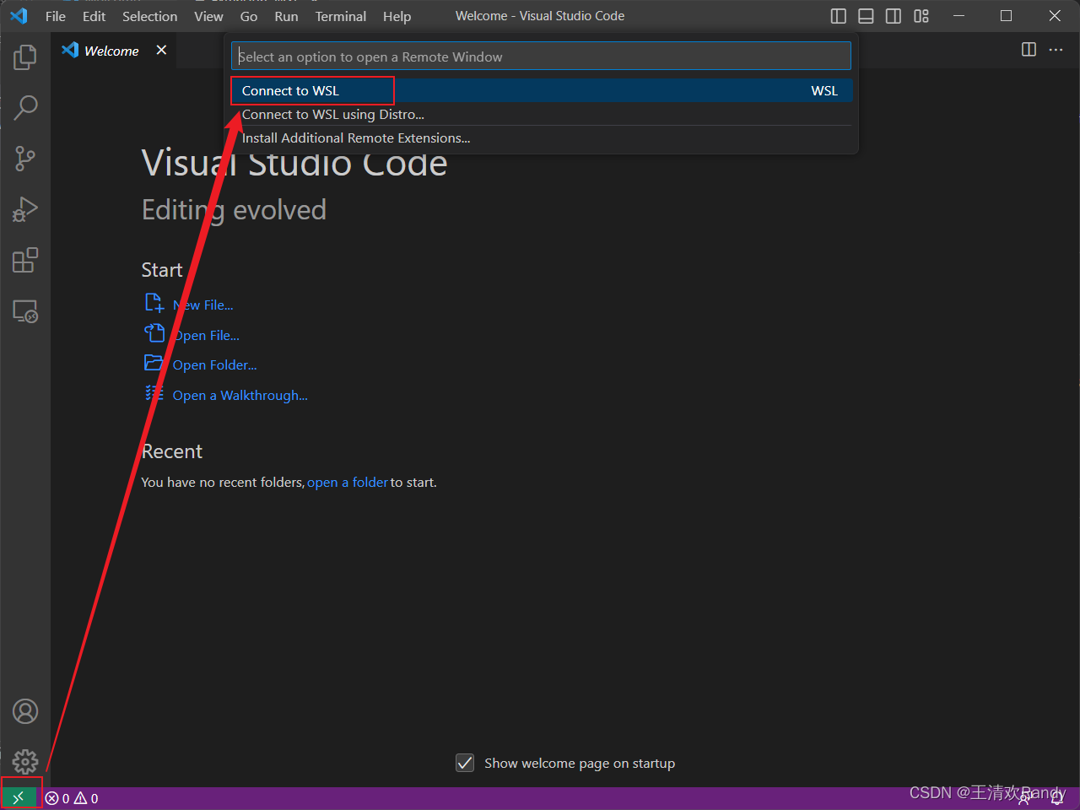Click the New File... link
This screenshot has width=1080, height=810.
tap(203, 305)
